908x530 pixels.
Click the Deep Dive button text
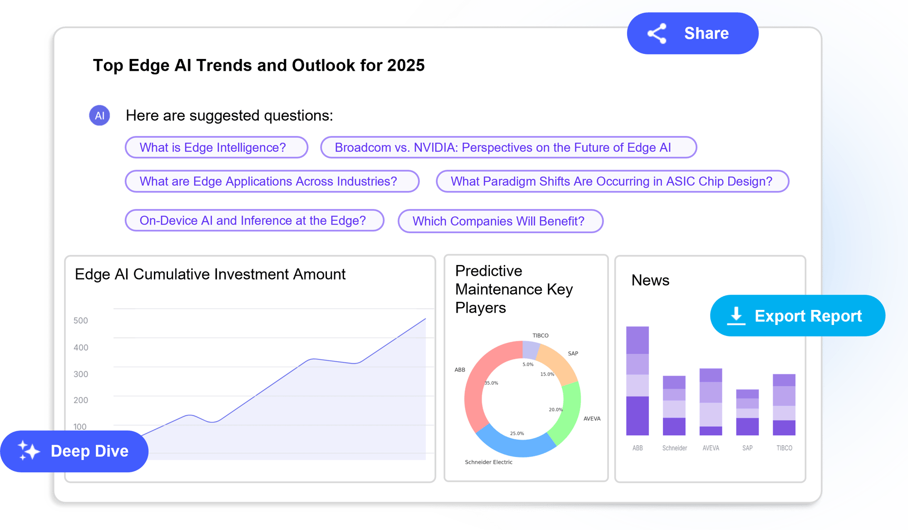coord(89,451)
